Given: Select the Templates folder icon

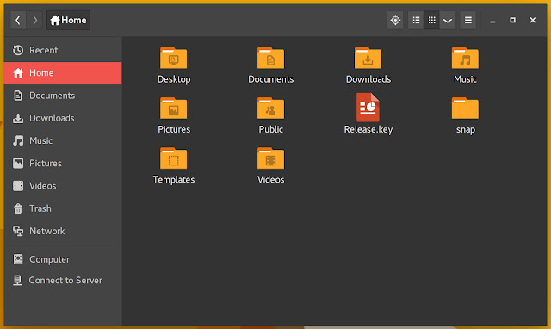Looking at the screenshot, I should pyautogui.click(x=174, y=158).
